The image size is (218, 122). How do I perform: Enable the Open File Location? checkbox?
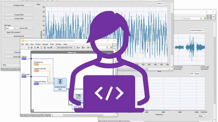pos(5,32)
